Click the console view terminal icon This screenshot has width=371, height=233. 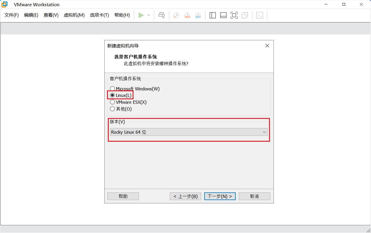(260, 15)
